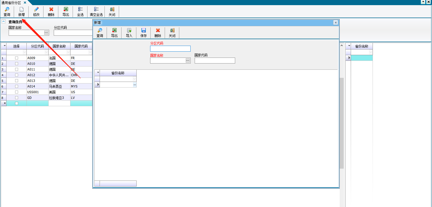Image resolution: width=432 pixels, height=207 pixels.
Task: Click the 选择 column header
Action: (16, 46)
